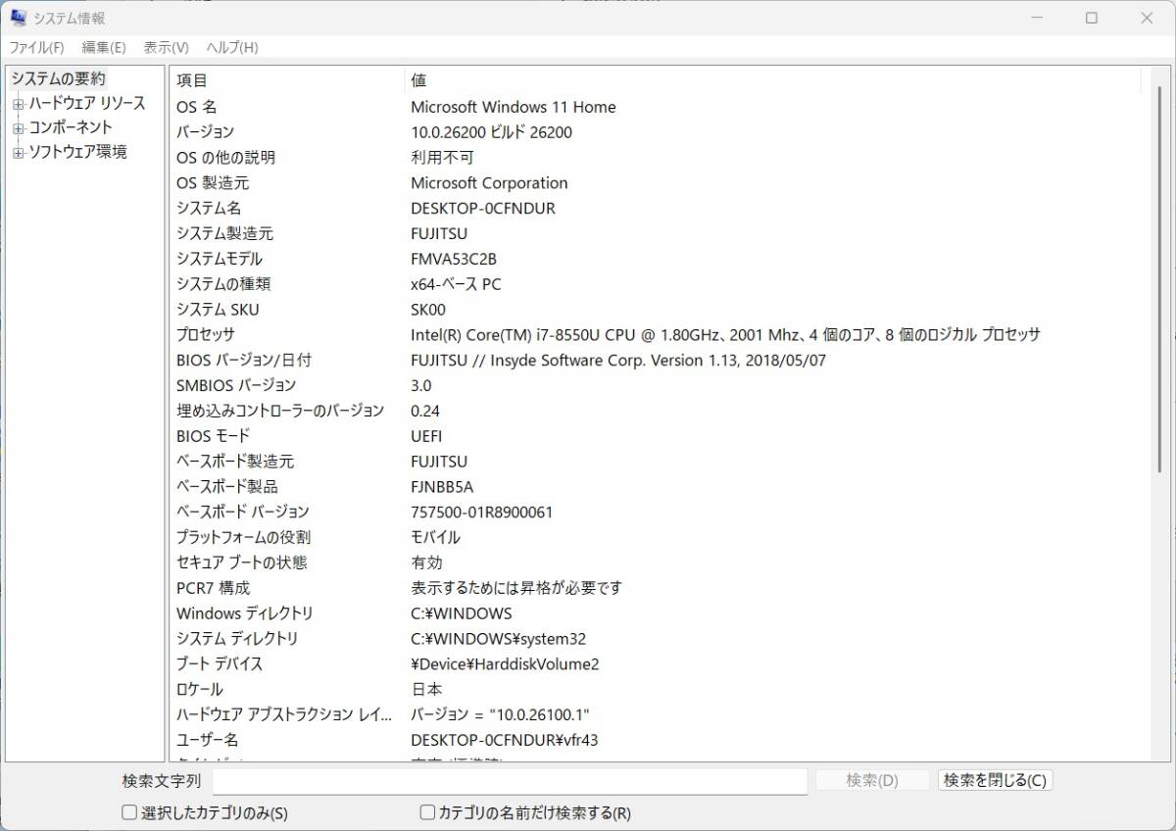This screenshot has width=1176, height=831.
Task: Select the システム SKU row label
Action: click(x=218, y=310)
